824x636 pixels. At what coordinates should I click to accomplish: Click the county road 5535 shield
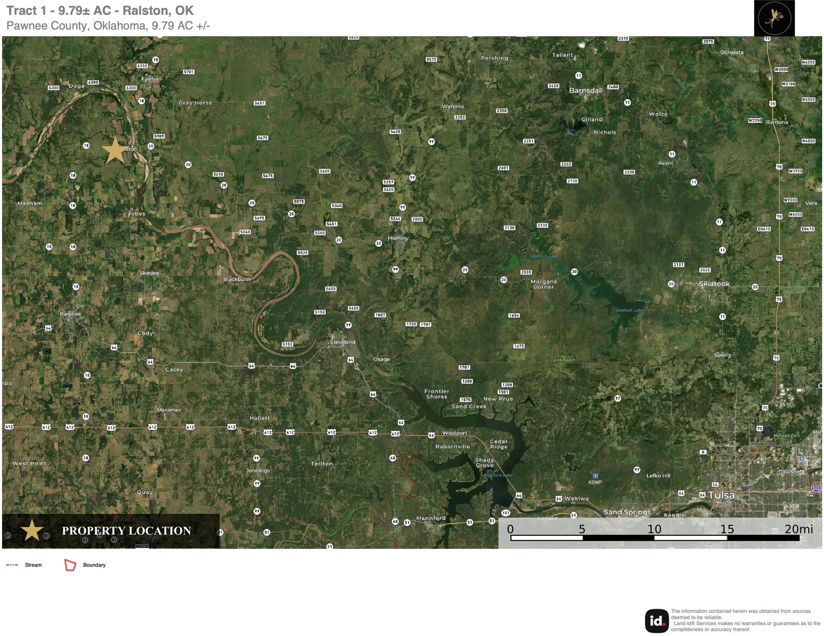302,253
